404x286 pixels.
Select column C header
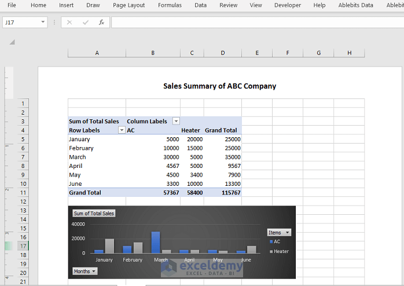pyautogui.click(x=192, y=53)
